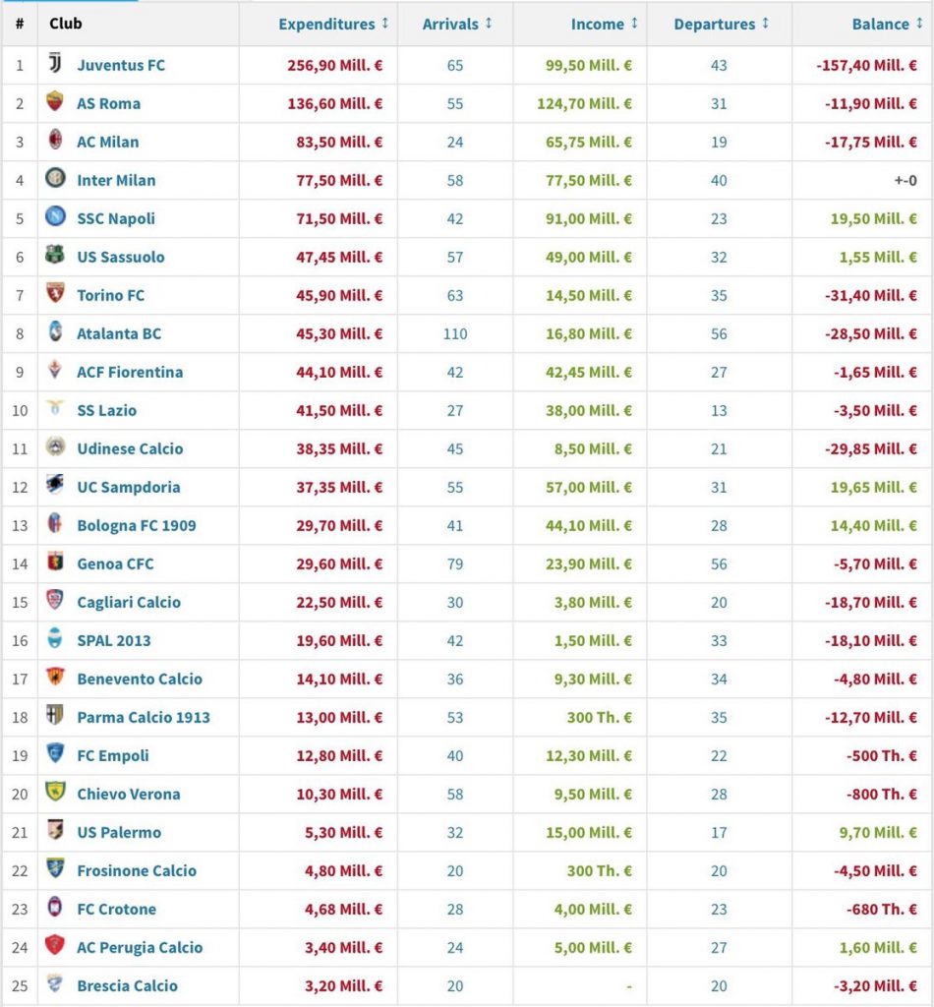The height and width of the screenshot is (1007, 934).
Task: Select FC Empoli balance -500 Th. €
Action: pyautogui.click(x=882, y=756)
